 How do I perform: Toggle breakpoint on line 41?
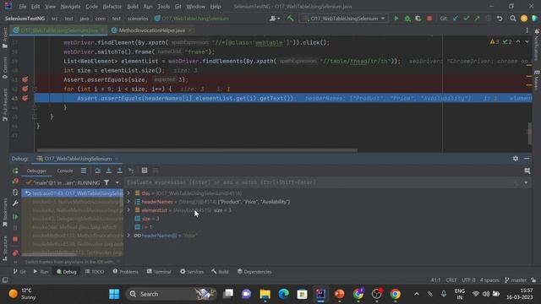pyautogui.click(x=25, y=79)
